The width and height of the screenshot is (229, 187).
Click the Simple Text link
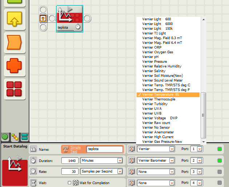[x=75, y=149]
